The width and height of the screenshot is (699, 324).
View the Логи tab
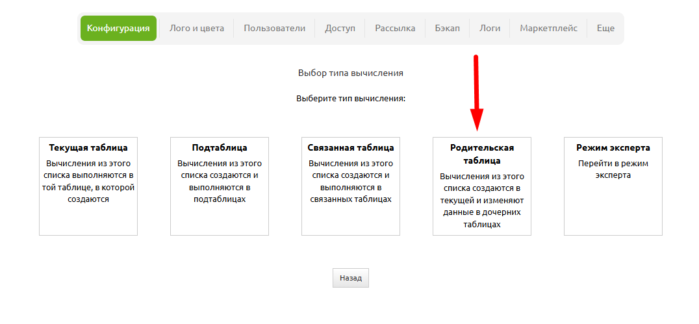point(490,29)
